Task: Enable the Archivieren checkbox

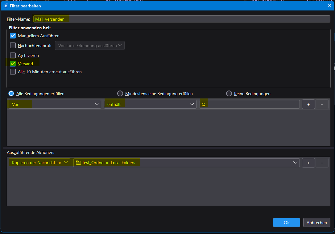Action: 13,55
